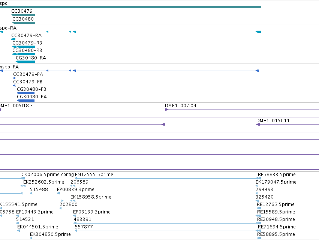Click the 514521 EST label

[25, 219]
